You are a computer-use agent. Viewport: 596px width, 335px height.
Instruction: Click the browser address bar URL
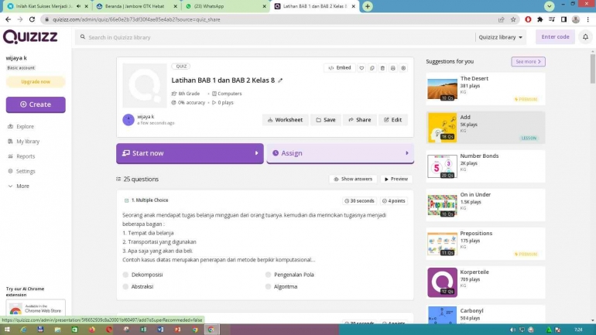coord(136,19)
